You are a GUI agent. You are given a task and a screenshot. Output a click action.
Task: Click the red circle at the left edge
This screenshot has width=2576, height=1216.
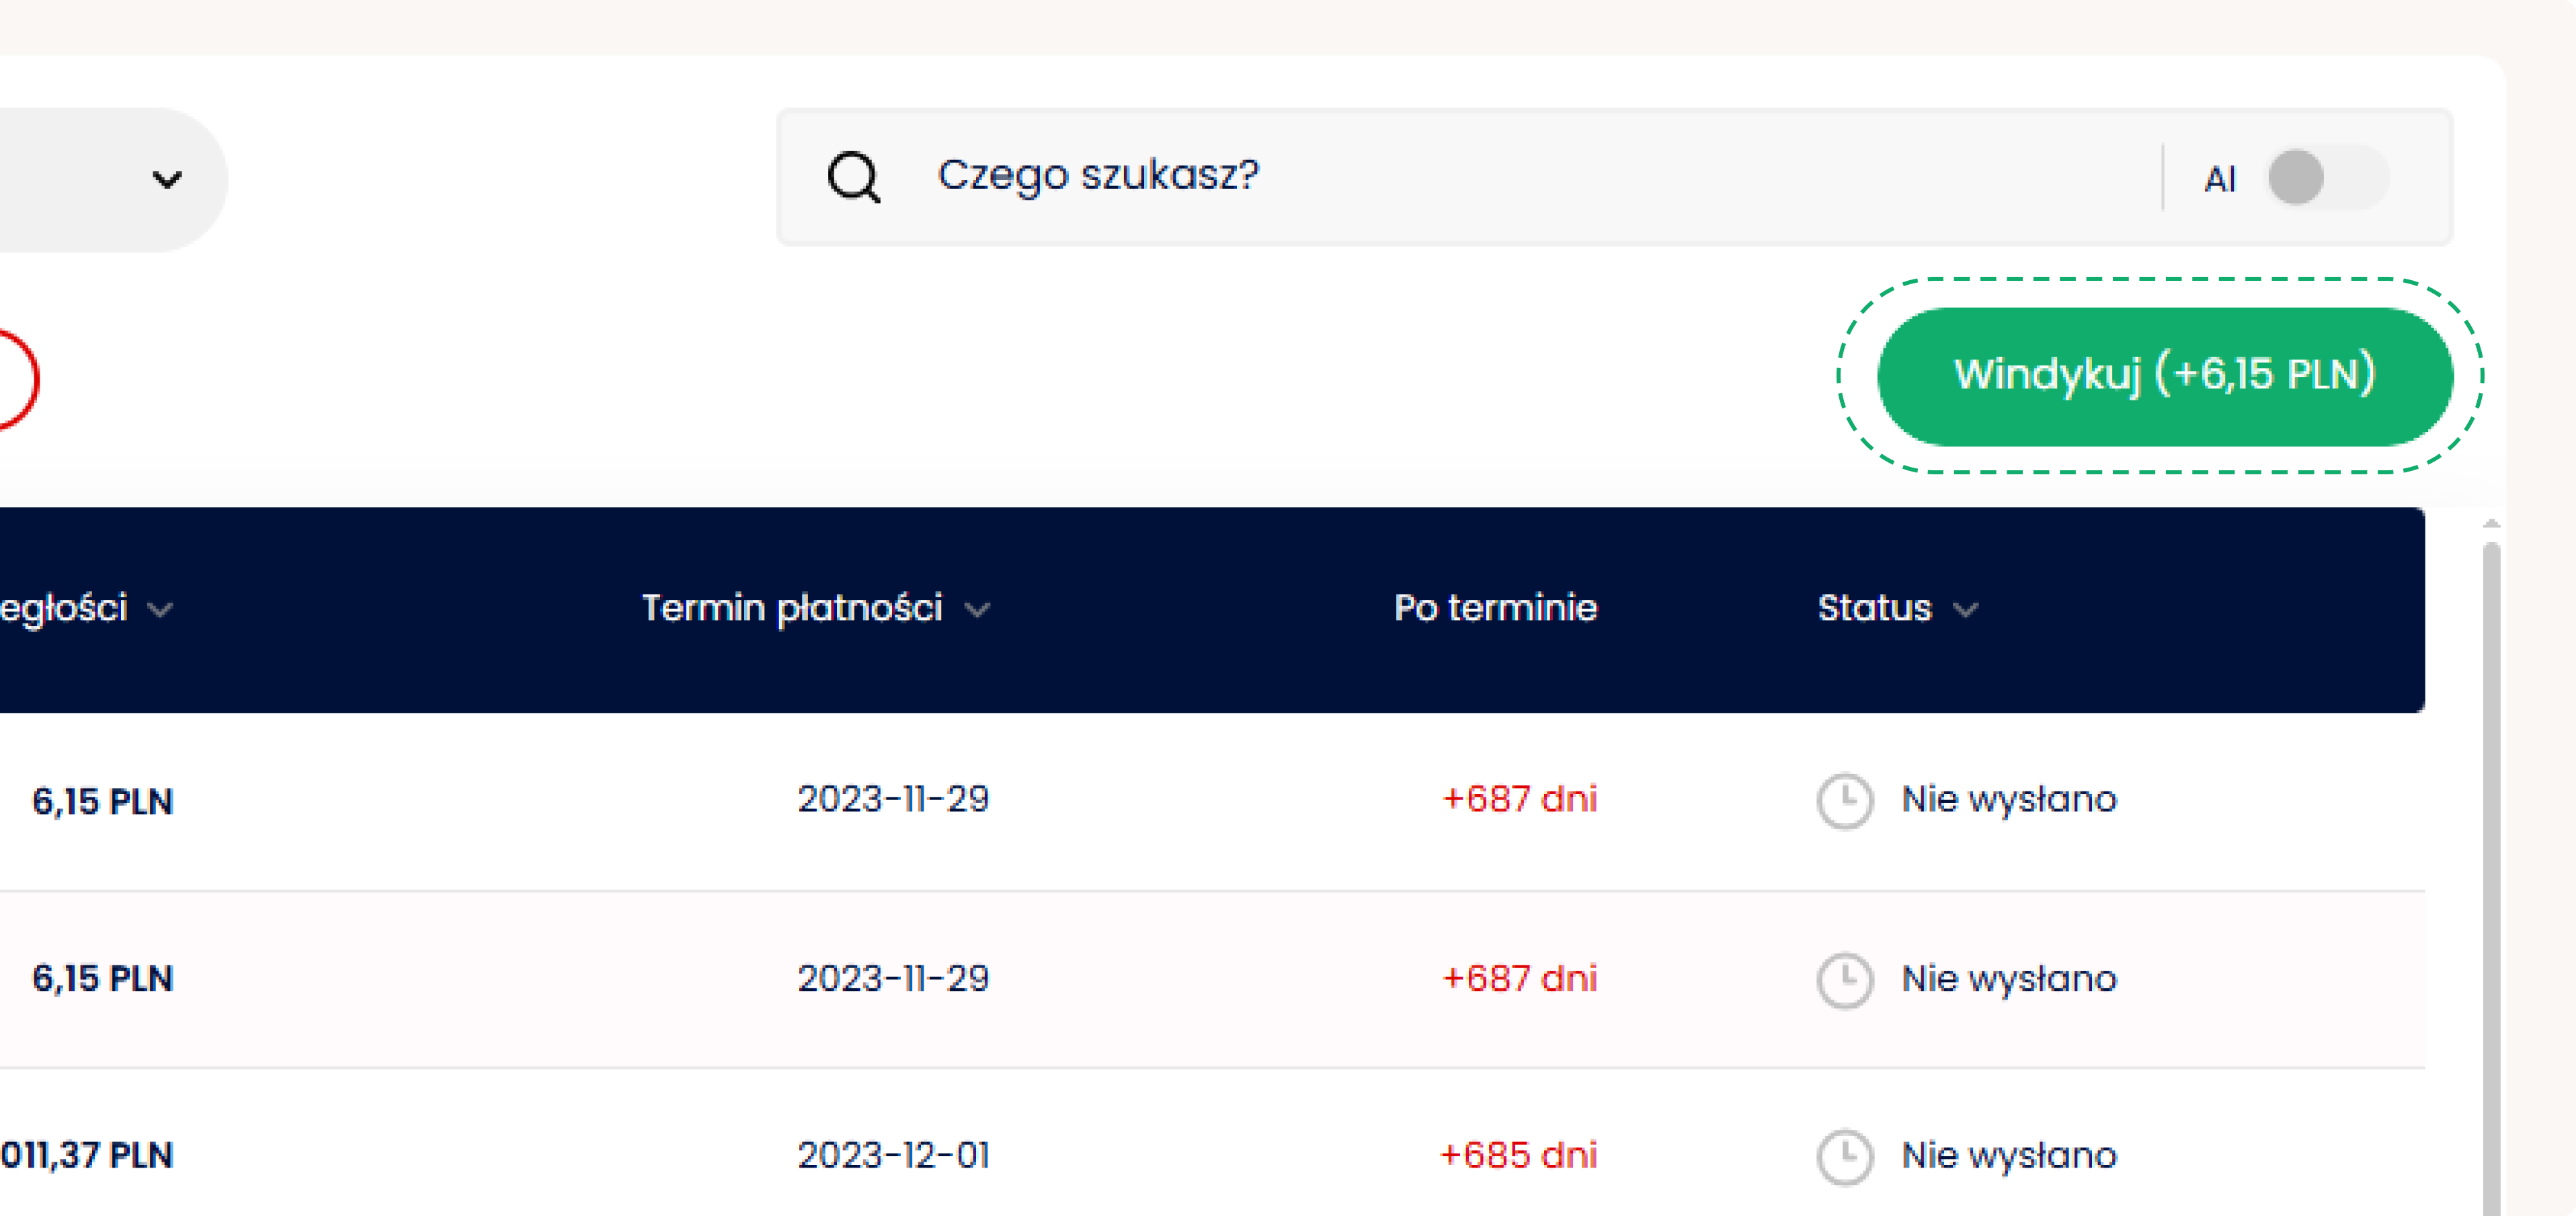pyautogui.click(x=14, y=380)
